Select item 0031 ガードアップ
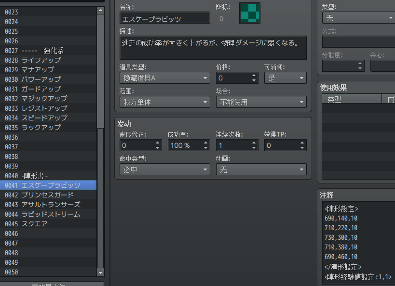This screenshot has width=395, height=286. point(48,89)
